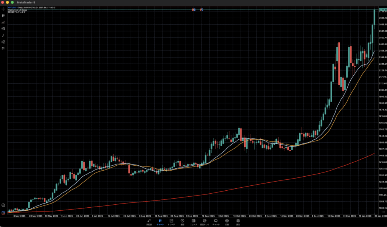Select the crosshair cursor tool
The height and width of the screenshot is (227, 387).
[x=3, y=9]
